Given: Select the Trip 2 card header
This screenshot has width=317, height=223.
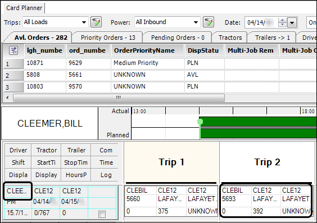Looking at the screenshot, I should point(267,162).
